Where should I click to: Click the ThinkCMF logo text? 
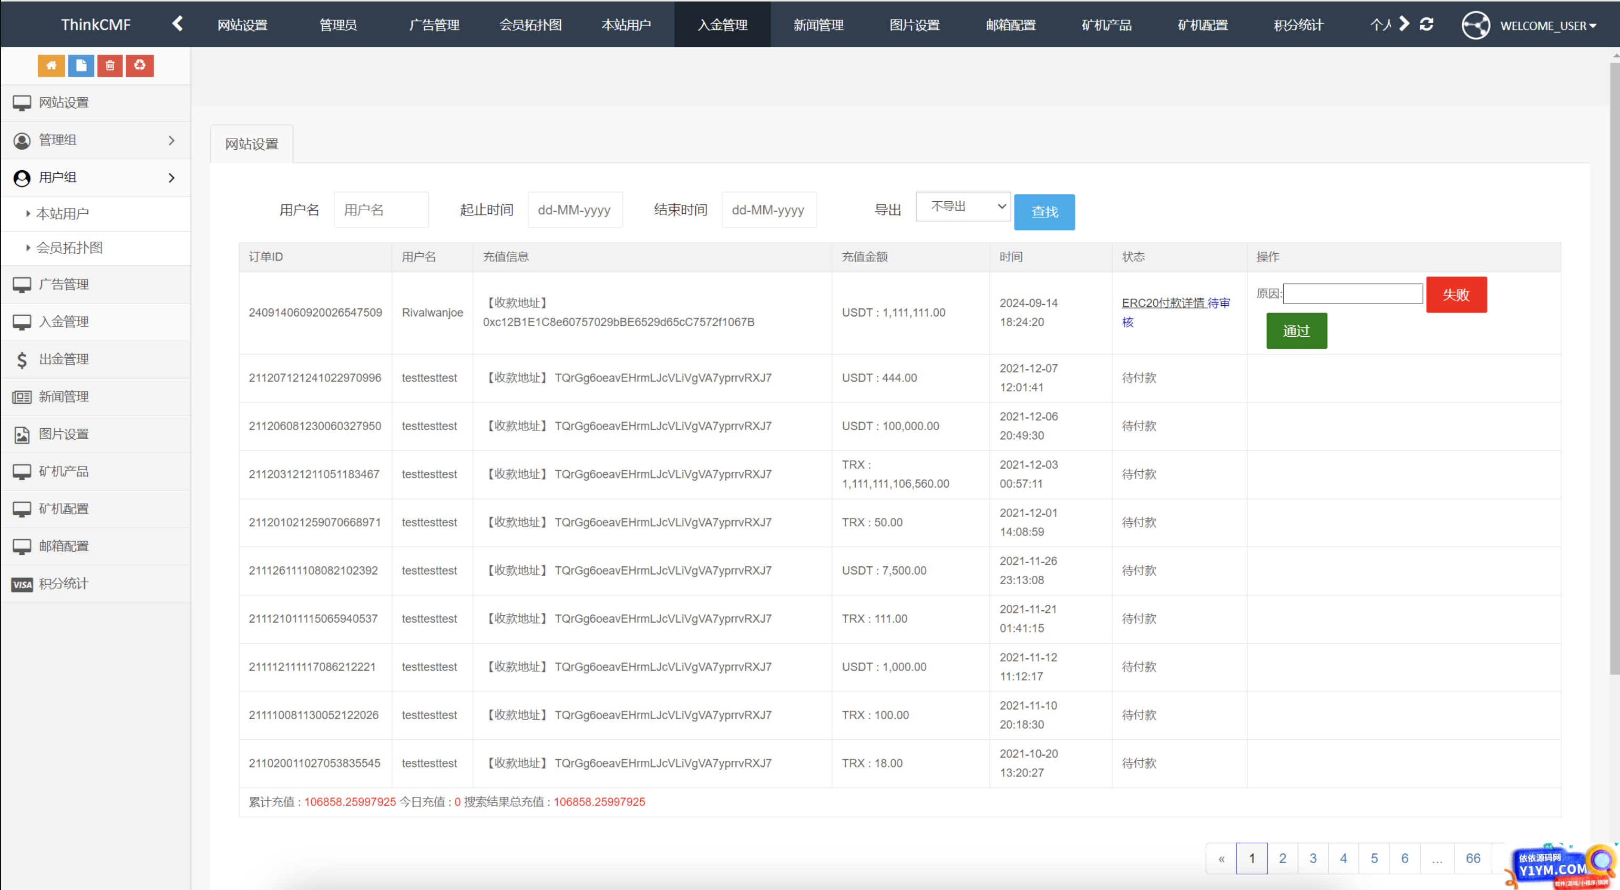coord(96,25)
